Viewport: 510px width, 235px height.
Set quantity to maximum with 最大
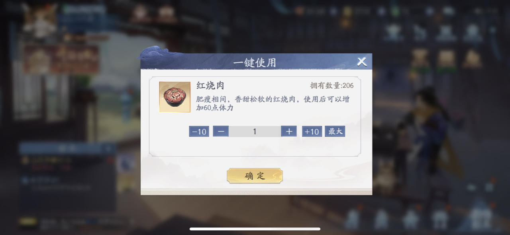tap(335, 131)
